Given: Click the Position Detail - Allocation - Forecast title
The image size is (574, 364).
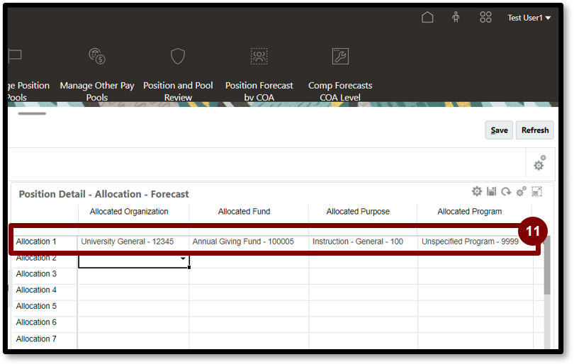Looking at the screenshot, I should (x=104, y=194).
